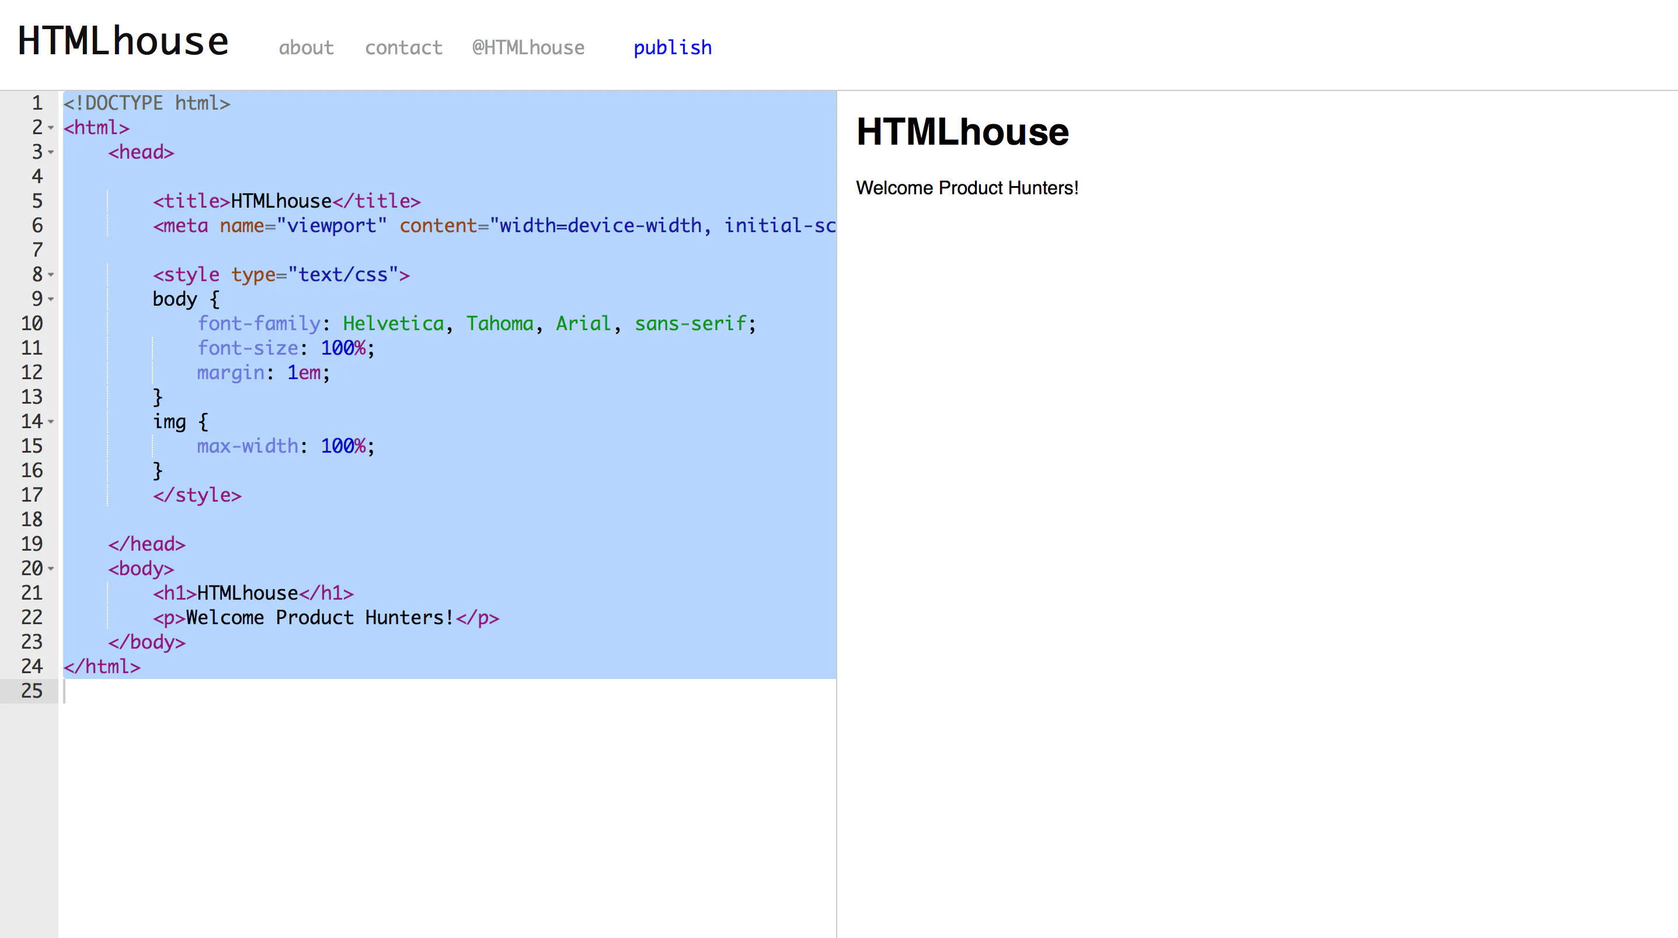Open the contact link
Screen dimensions: 1678x938
coord(403,47)
